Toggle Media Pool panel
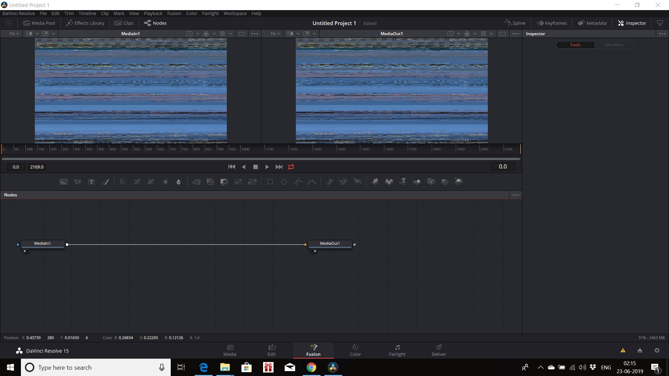This screenshot has width=669, height=376. coord(39,23)
